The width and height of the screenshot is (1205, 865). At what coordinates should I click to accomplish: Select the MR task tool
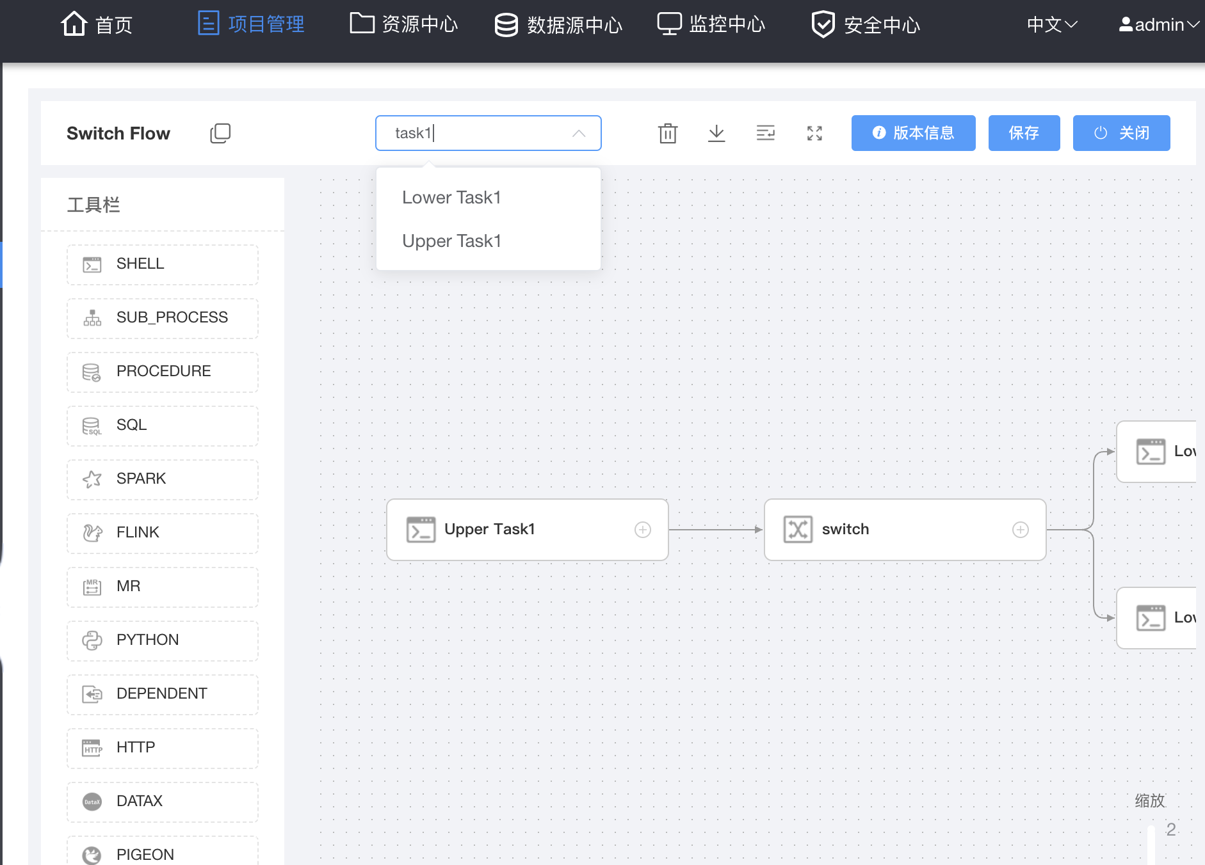163,587
